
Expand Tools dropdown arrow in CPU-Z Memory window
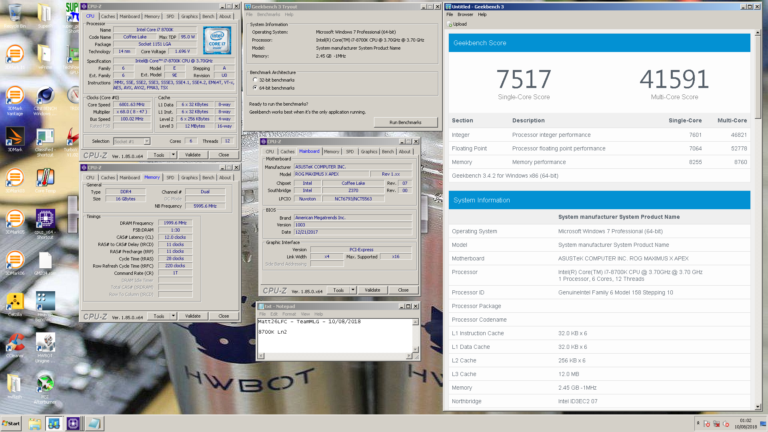(174, 316)
